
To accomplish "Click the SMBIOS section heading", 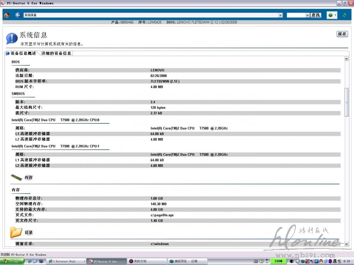I will pyautogui.click(x=18, y=94).
